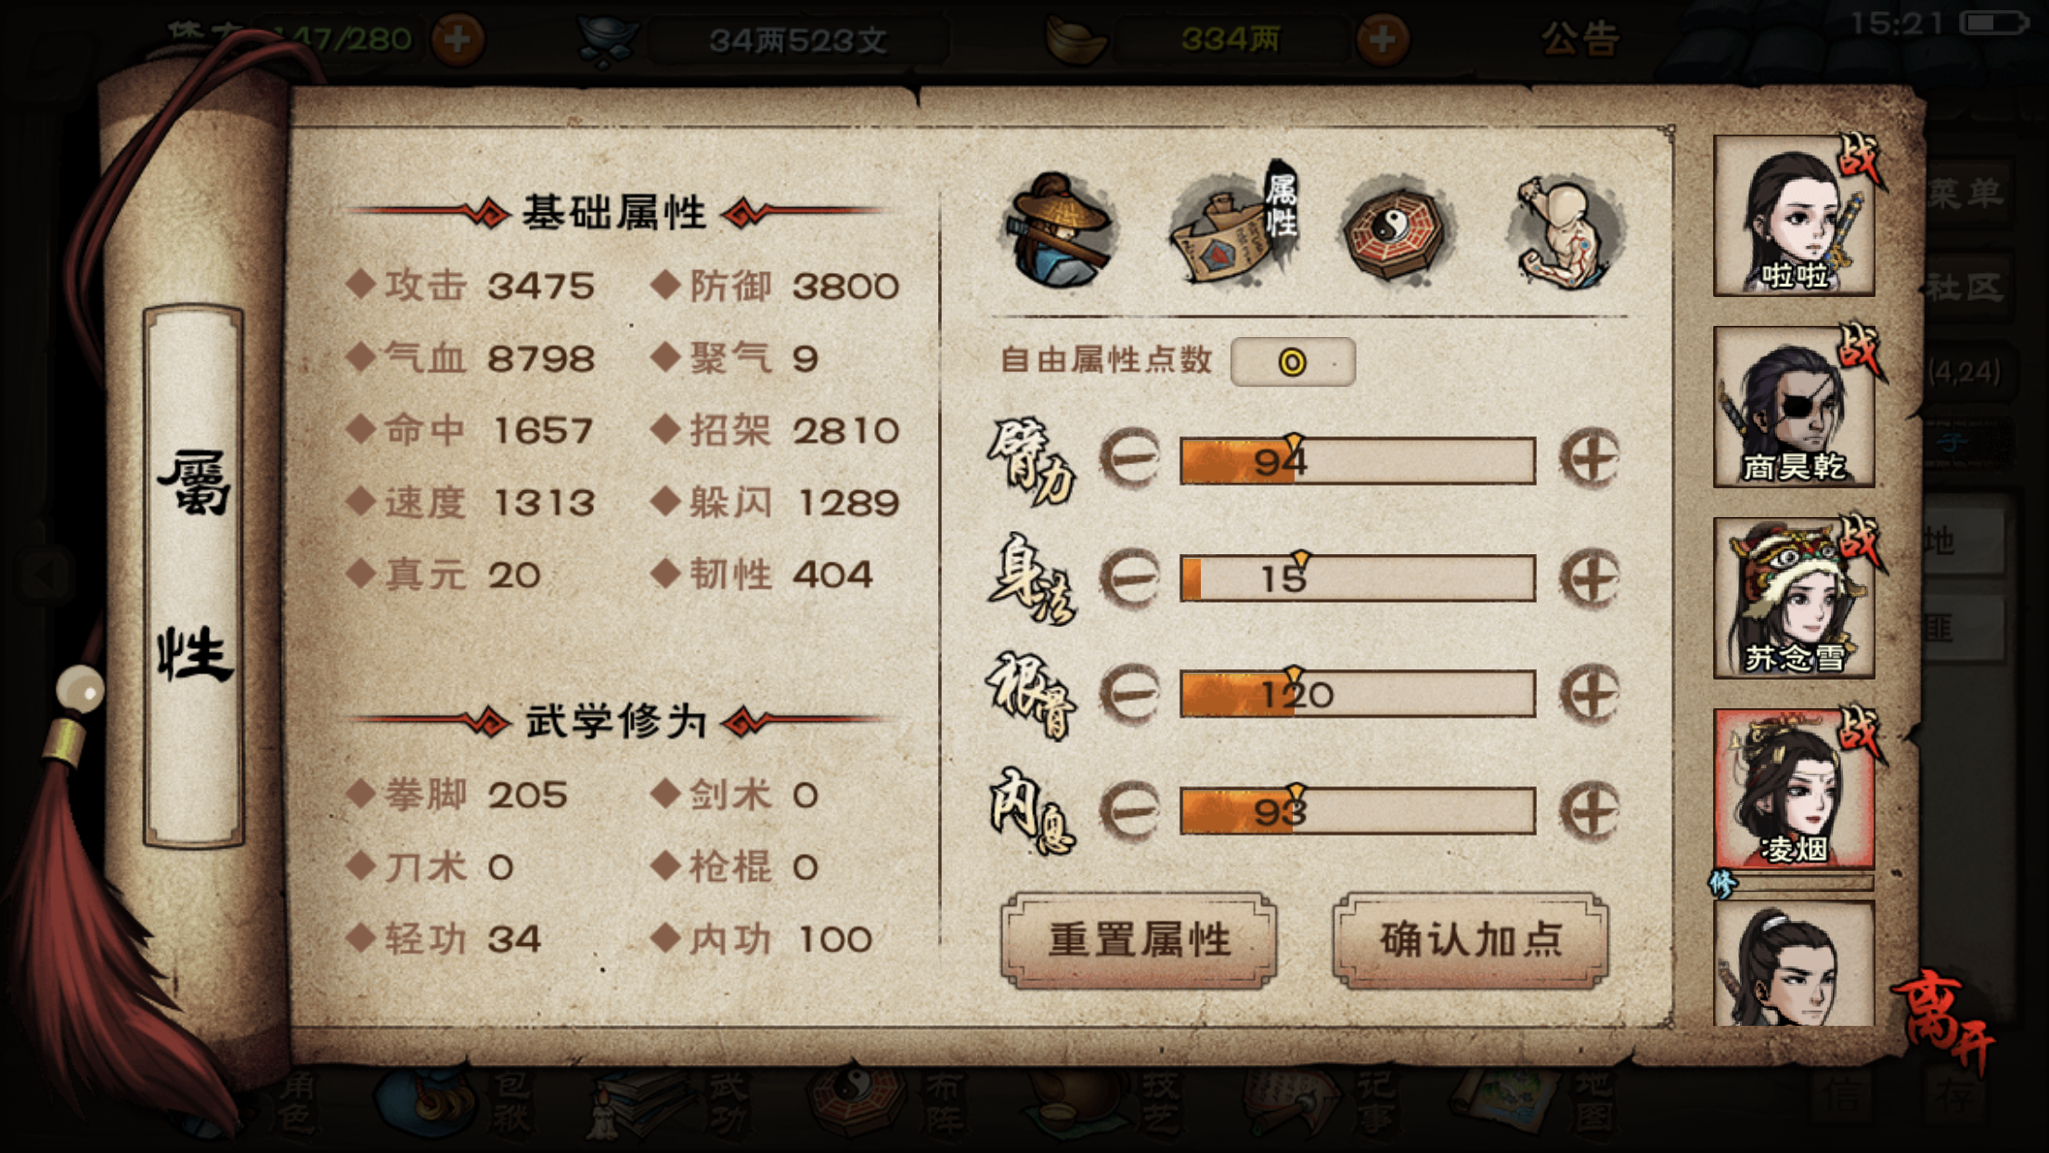Click the 根骨 attribute slider bar
Image resolution: width=2049 pixels, height=1153 pixels.
(x=1358, y=693)
